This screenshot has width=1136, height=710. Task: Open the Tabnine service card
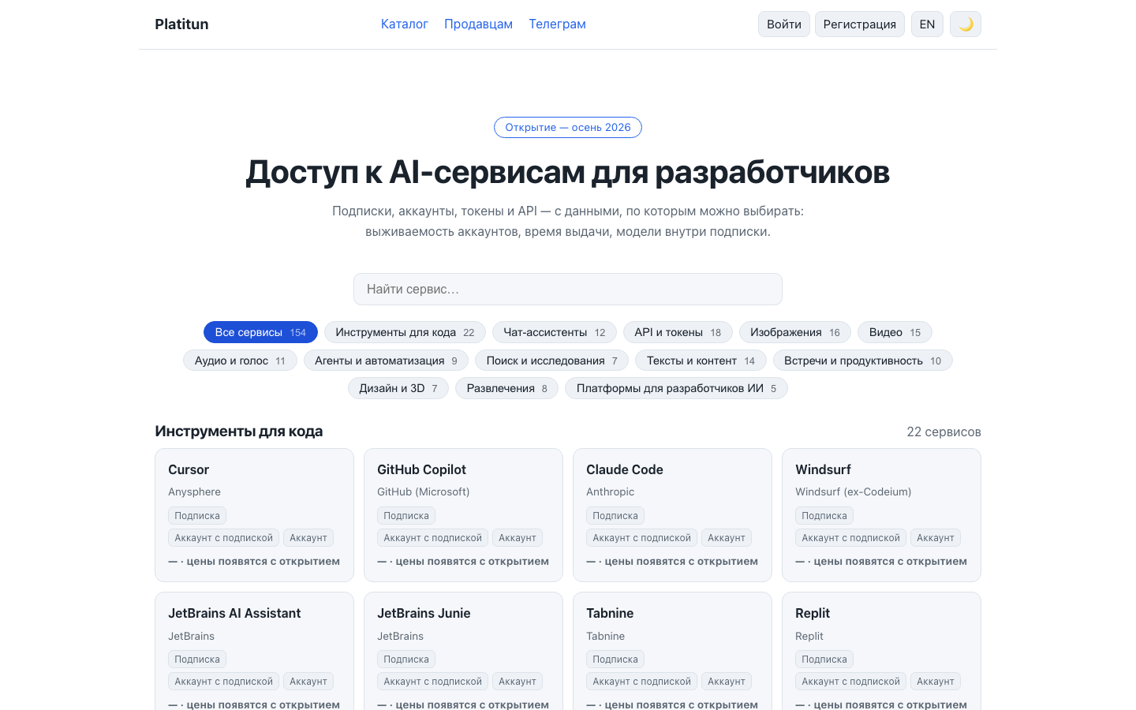[x=672, y=652]
